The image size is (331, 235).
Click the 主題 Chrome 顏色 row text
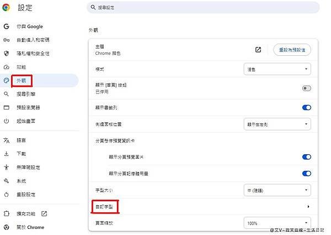[108, 50]
